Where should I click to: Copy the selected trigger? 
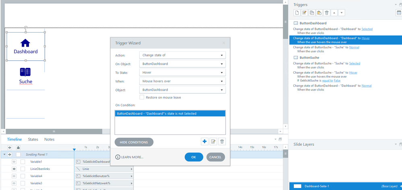(x=312, y=13)
